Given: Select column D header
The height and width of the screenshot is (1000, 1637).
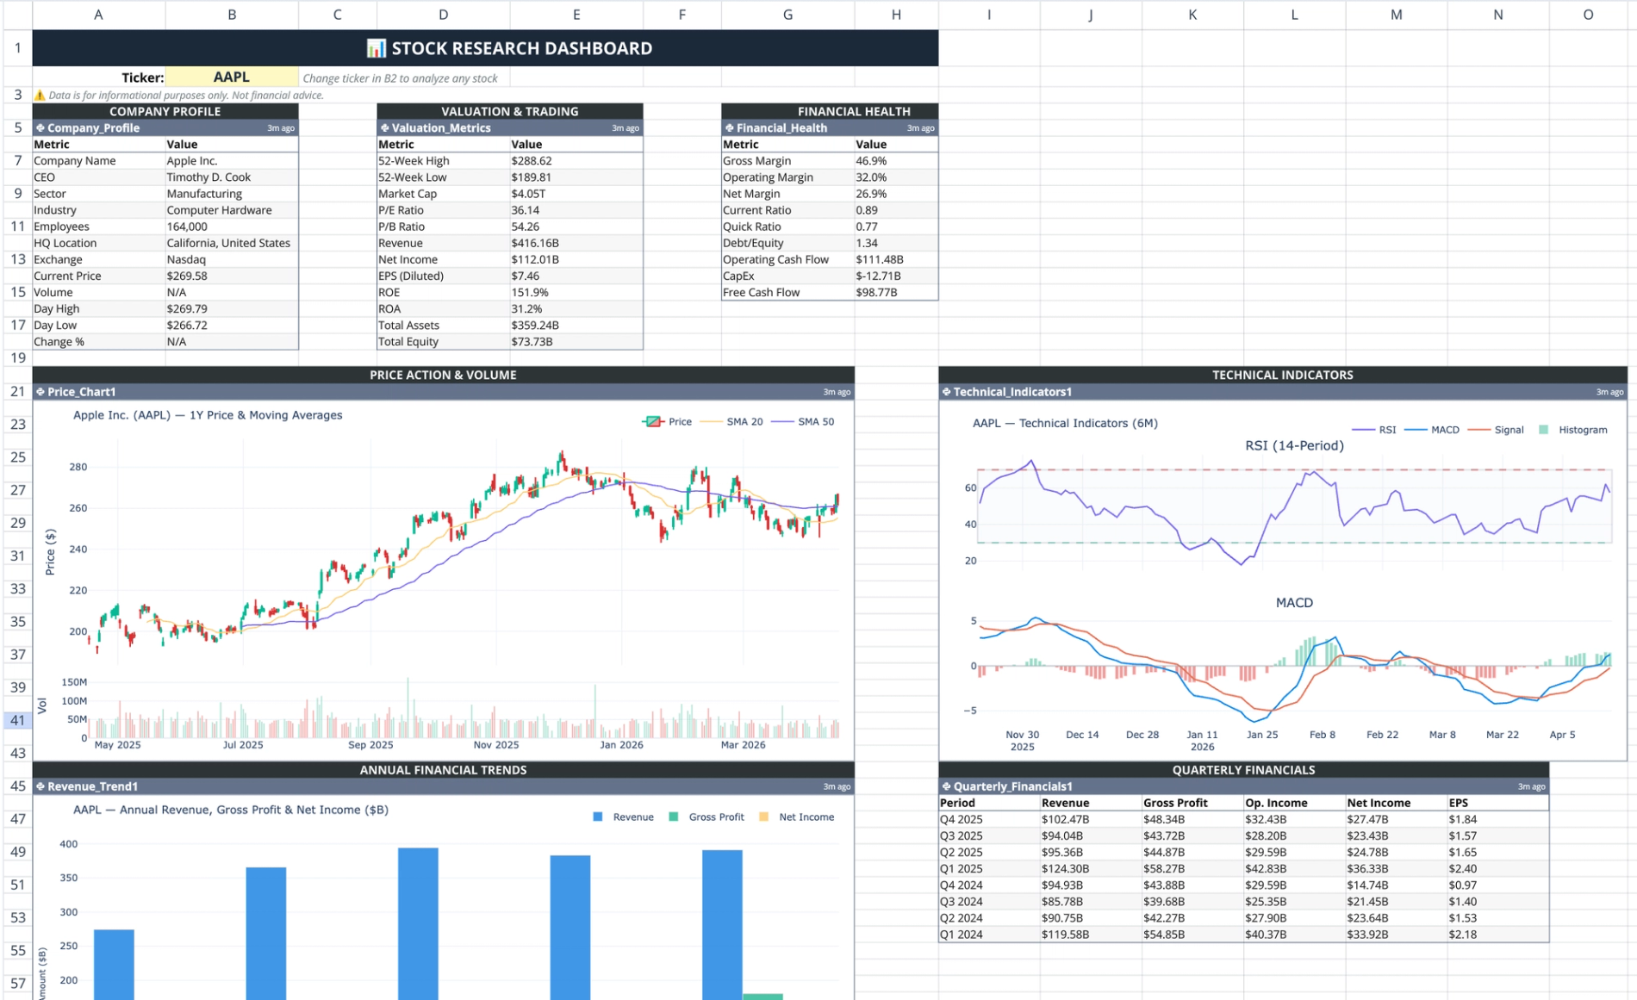Looking at the screenshot, I should click(x=444, y=15).
